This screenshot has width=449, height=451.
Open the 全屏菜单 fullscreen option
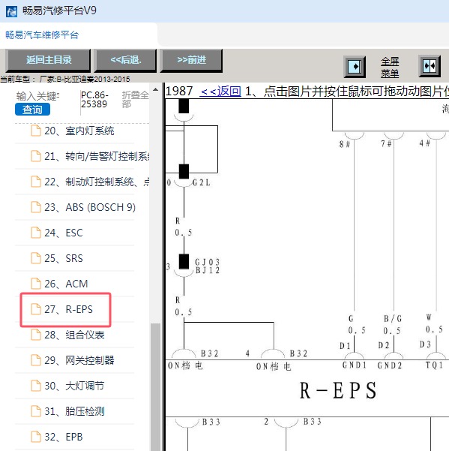point(390,67)
